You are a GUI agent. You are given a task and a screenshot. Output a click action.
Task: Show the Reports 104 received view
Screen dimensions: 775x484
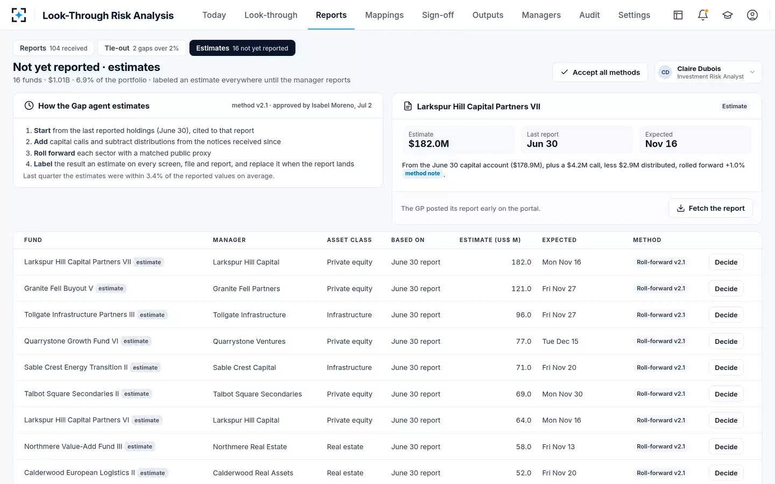click(54, 48)
